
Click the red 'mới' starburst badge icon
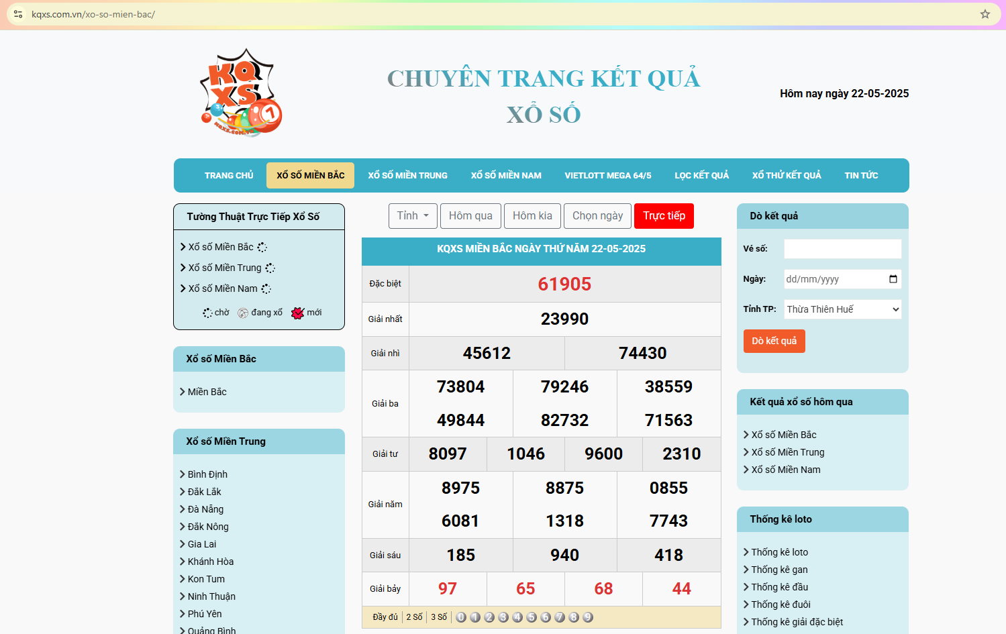pos(297,313)
